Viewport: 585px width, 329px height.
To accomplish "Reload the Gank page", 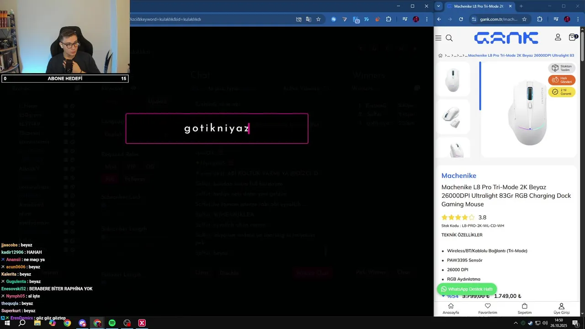I will (x=461, y=19).
